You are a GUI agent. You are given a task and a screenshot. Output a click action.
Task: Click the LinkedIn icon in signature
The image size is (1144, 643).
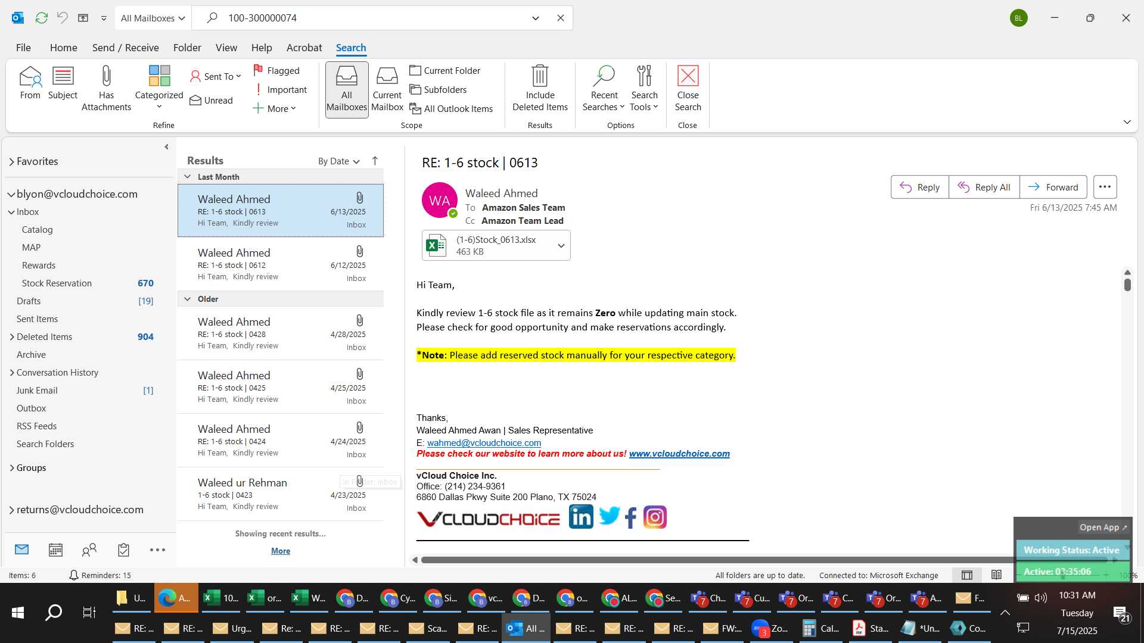[580, 517]
